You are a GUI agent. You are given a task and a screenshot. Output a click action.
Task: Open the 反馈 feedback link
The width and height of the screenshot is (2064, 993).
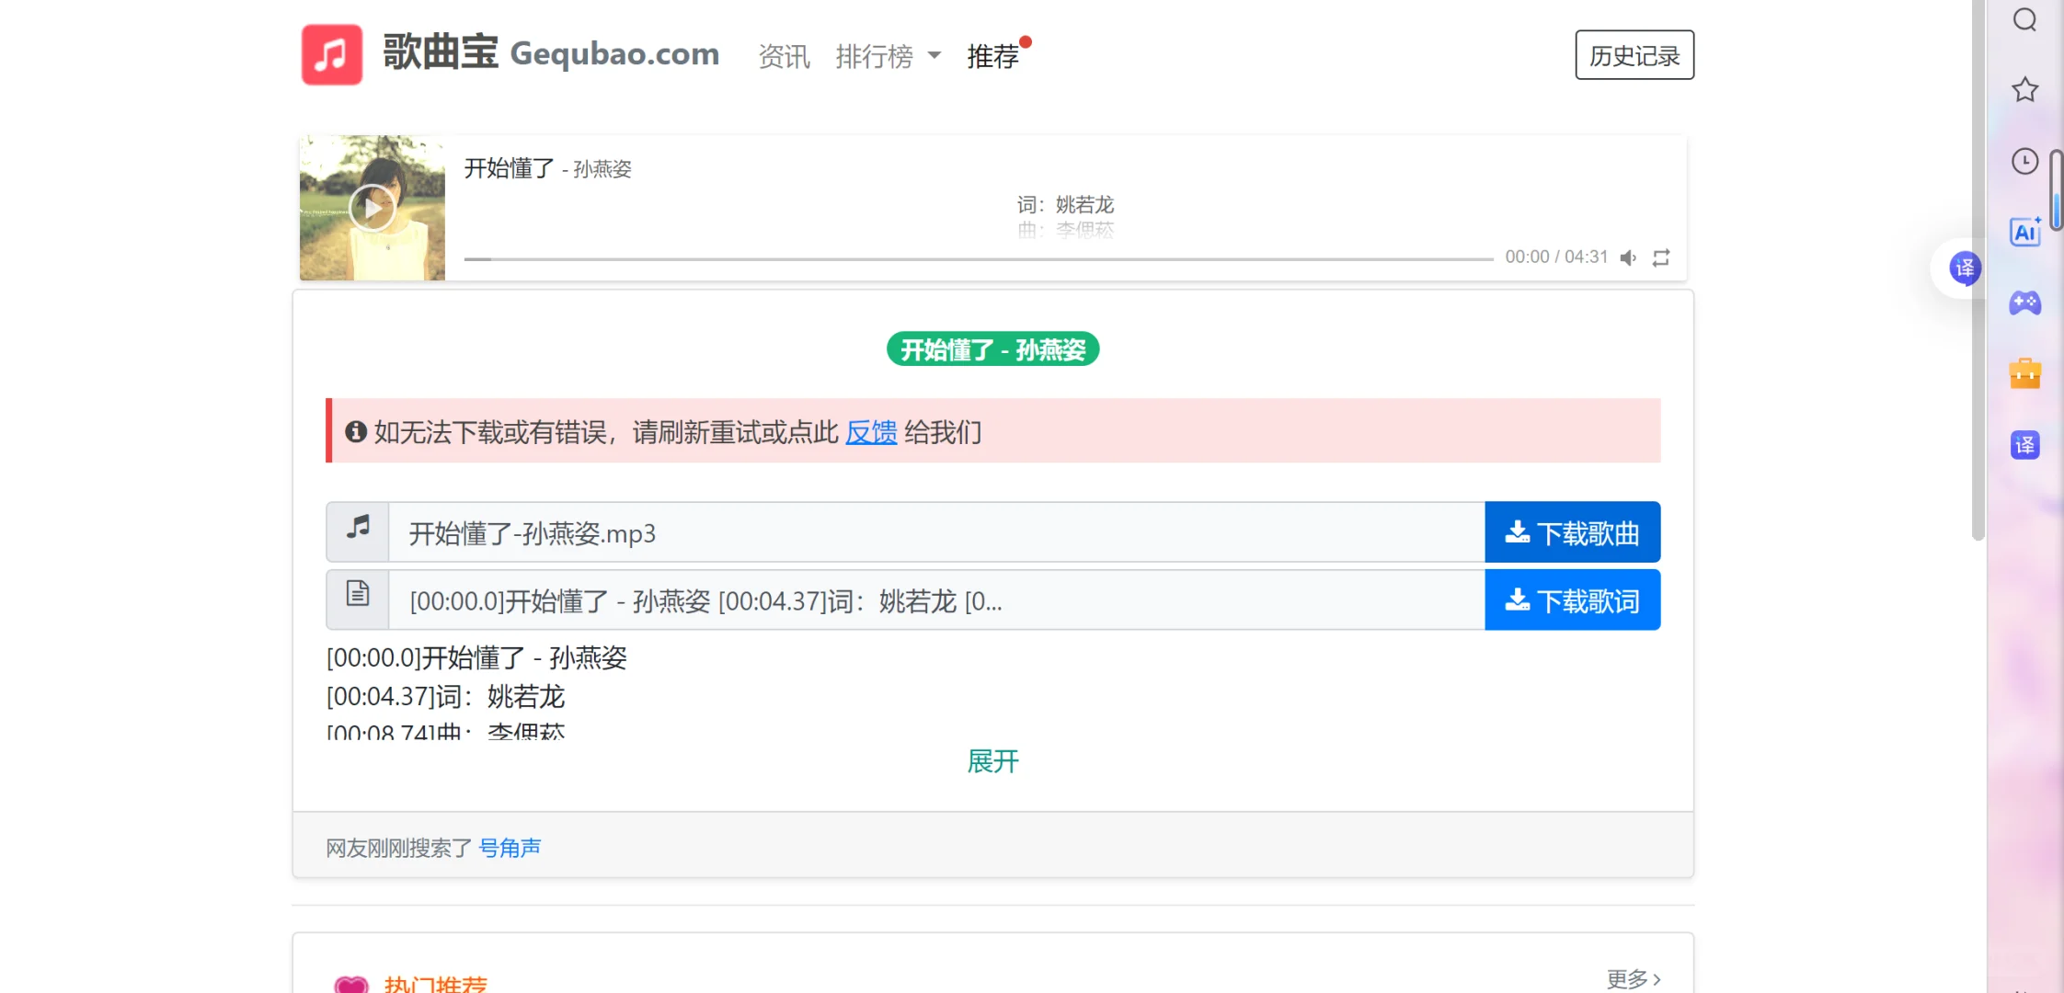coord(871,432)
